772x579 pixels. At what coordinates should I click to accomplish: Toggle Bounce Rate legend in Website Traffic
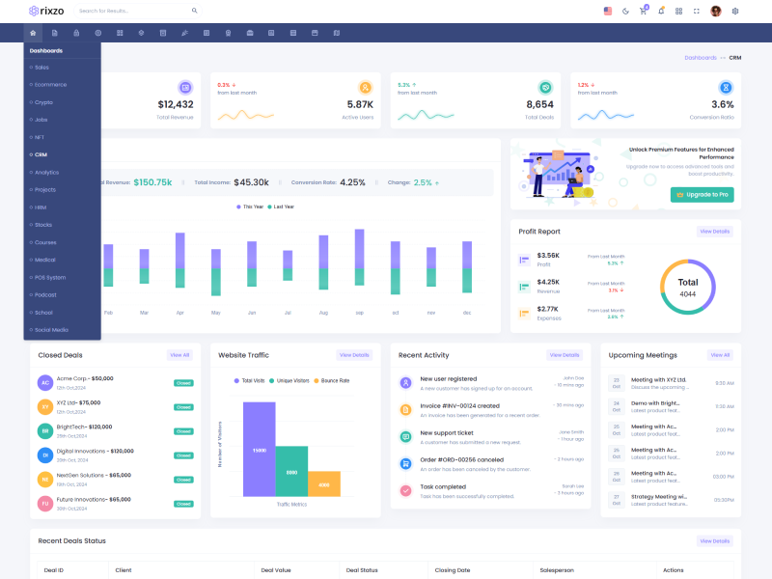[333, 381]
